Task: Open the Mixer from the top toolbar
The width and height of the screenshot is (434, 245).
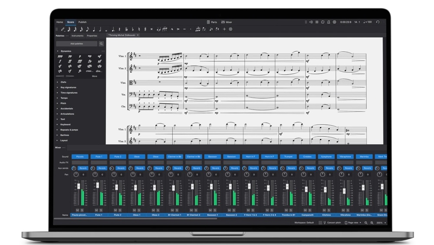Action: coord(227,22)
